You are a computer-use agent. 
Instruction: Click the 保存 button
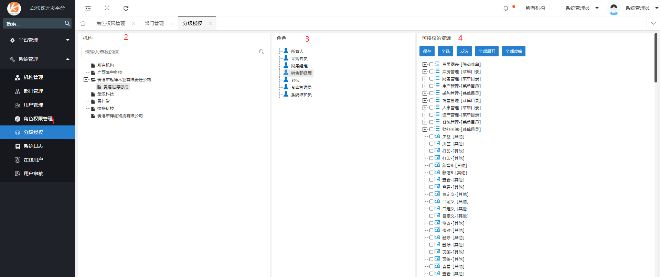click(x=427, y=51)
